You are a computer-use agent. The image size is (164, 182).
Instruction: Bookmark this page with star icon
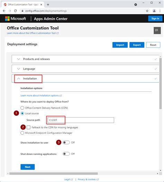[147, 11]
